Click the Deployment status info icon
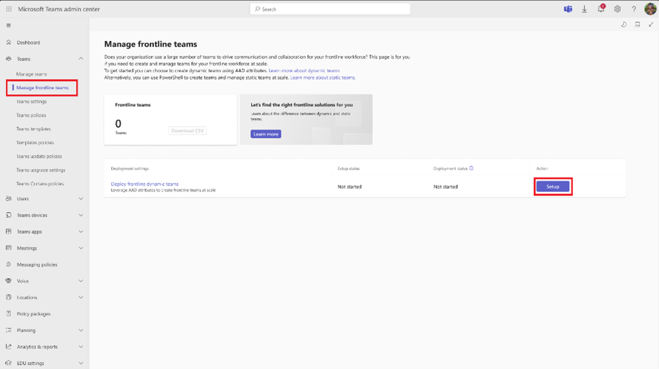Viewport: 659px width, 369px height. [x=471, y=168]
